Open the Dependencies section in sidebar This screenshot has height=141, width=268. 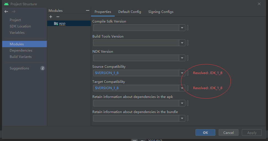click(x=21, y=50)
